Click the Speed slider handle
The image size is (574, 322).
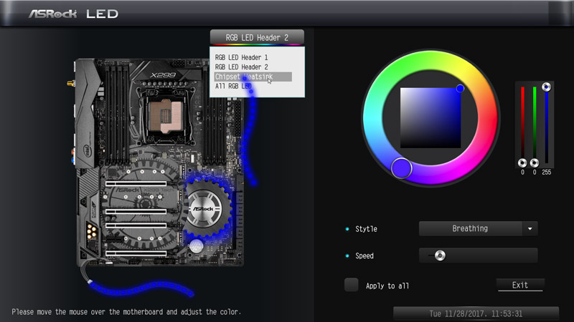point(440,255)
